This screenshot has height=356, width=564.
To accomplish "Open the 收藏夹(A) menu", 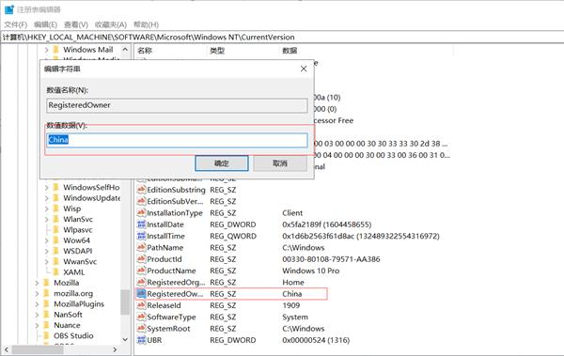I will tap(111, 24).
